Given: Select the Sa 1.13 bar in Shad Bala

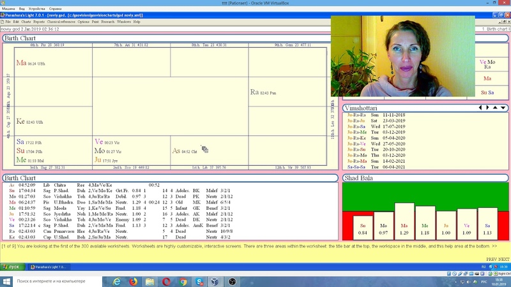Looking at the screenshot, I should pos(487,224).
